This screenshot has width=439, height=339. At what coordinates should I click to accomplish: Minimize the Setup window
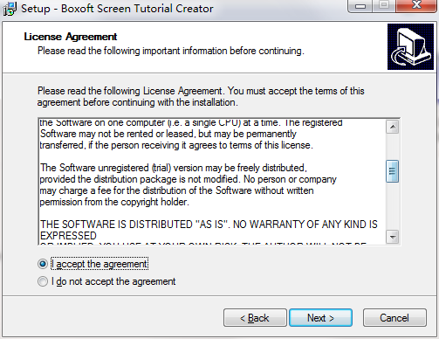pyautogui.click(x=360, y=6)
